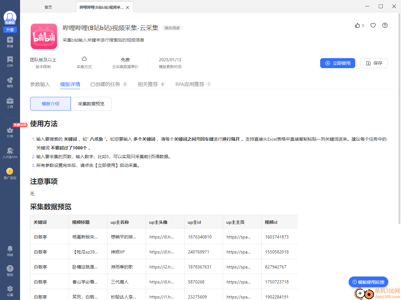
Task: Click the user avatar icon in the sidebar
Action: tap(10, 18)
